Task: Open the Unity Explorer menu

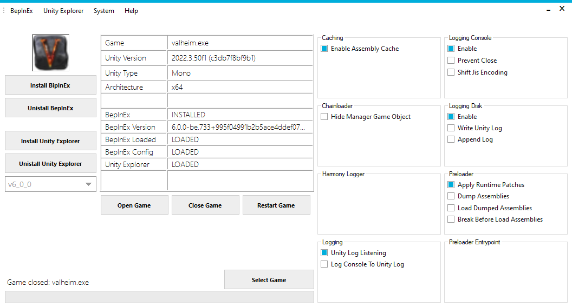Action: coord(63,11)
